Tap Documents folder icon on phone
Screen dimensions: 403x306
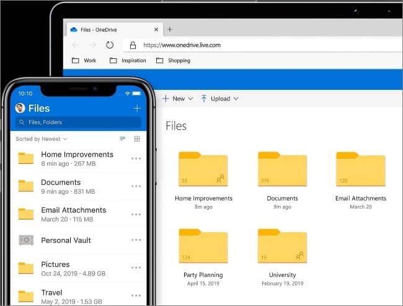coord(25,186)
